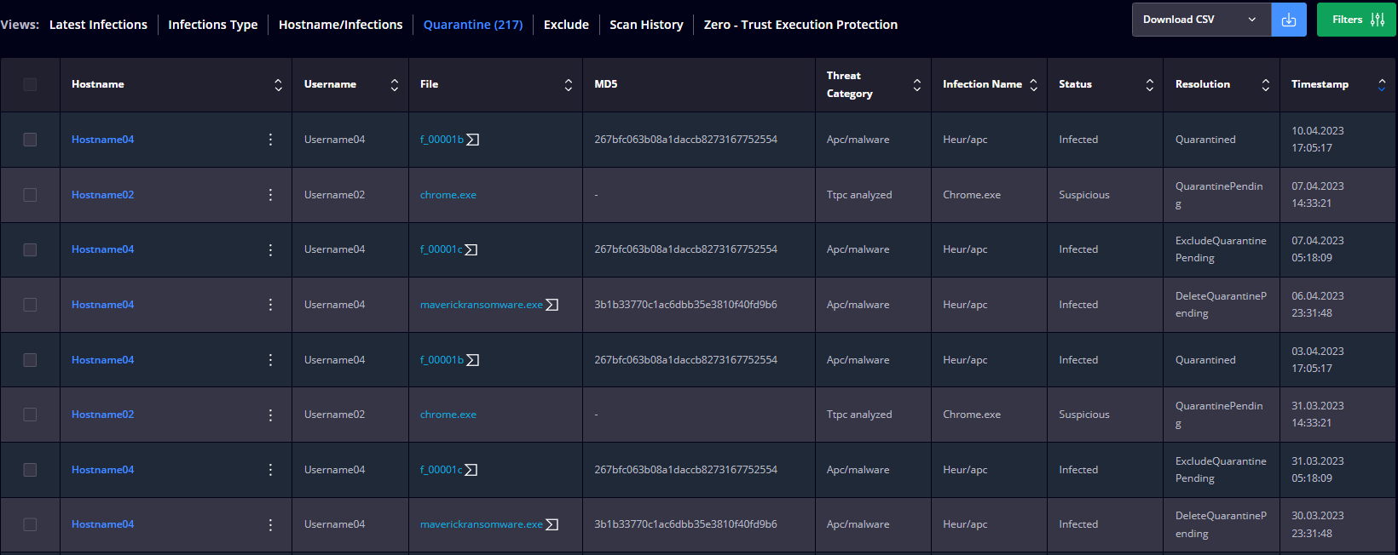Screen dimensions: 1398x555
Task: Open kebab menu for row dated 07.04.2023 05:18:09
Action: pyautogui.click(x=271, y=249)
